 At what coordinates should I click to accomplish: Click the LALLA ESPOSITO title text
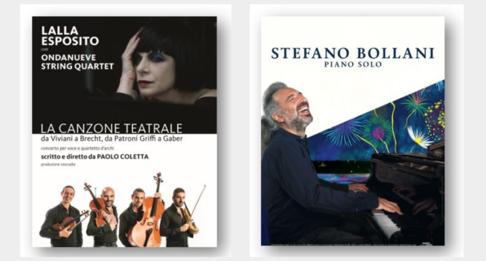[x=70, y=35]
